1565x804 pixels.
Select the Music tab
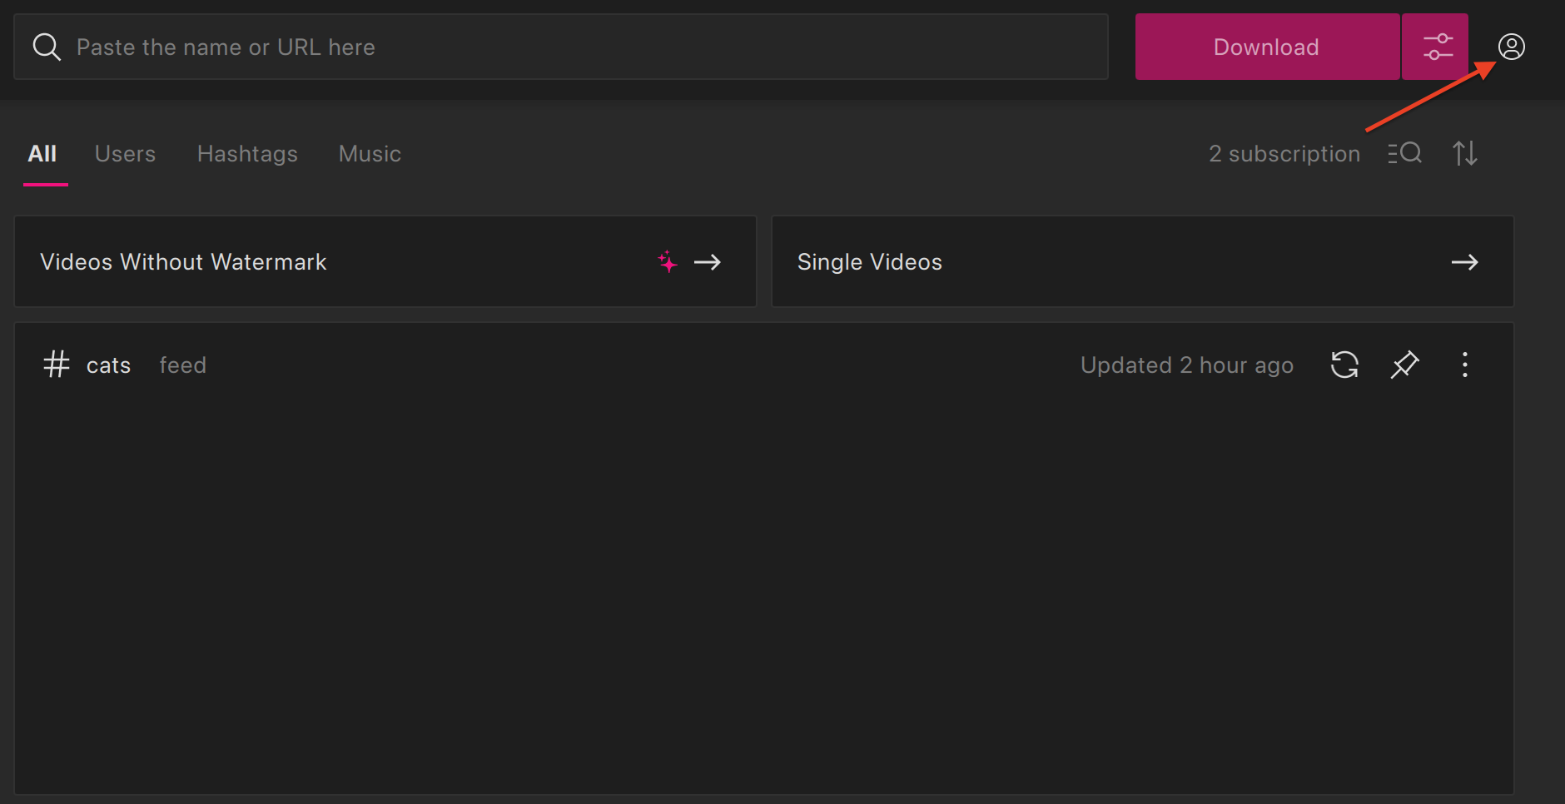pyautogui.click(x=369, y=153)
